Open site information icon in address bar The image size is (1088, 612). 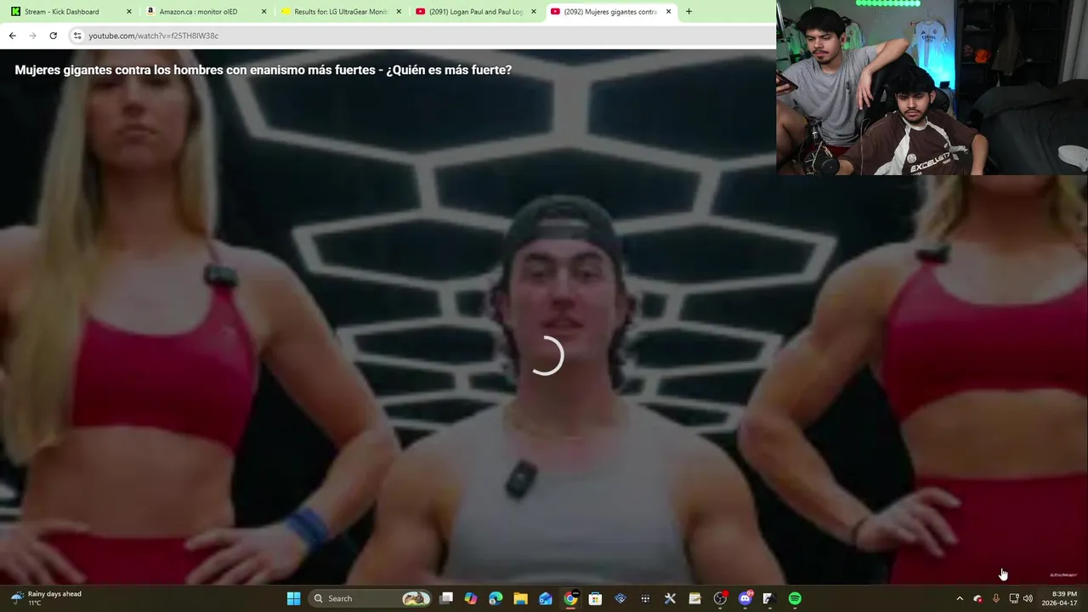[x=77, y=36]
